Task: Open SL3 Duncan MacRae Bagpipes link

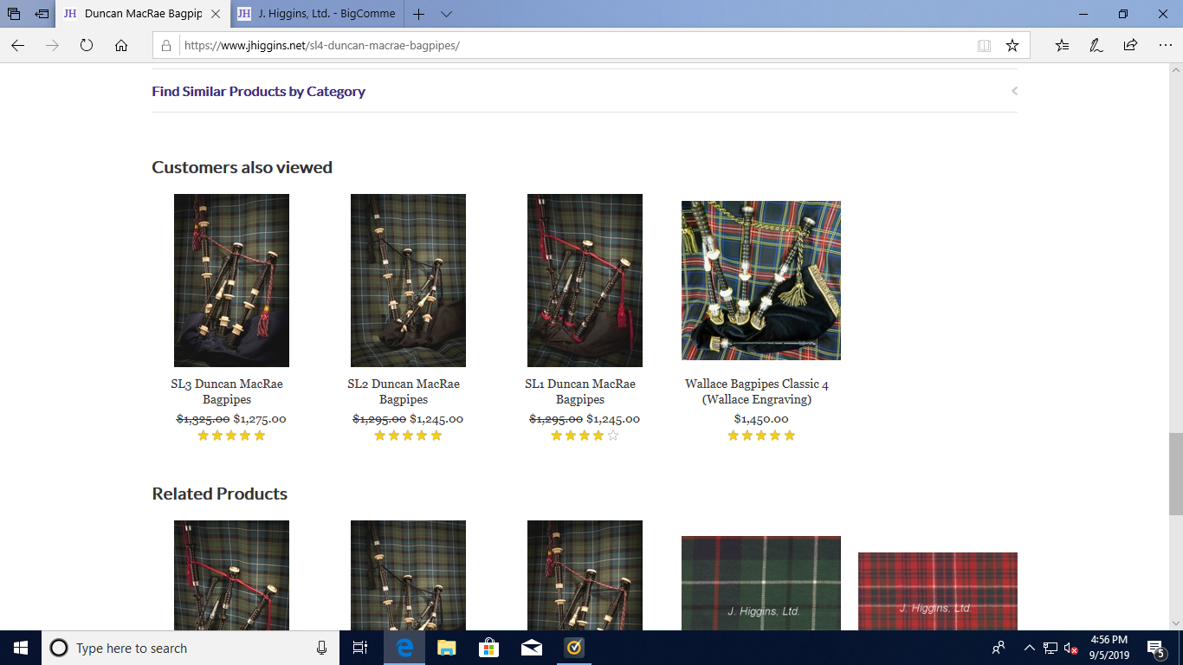Action: pyautogui.click(x=227, y=391)
